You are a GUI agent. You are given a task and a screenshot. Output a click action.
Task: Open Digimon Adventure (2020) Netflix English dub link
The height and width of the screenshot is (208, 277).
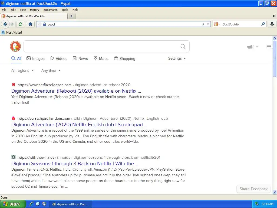pos(79,125)
